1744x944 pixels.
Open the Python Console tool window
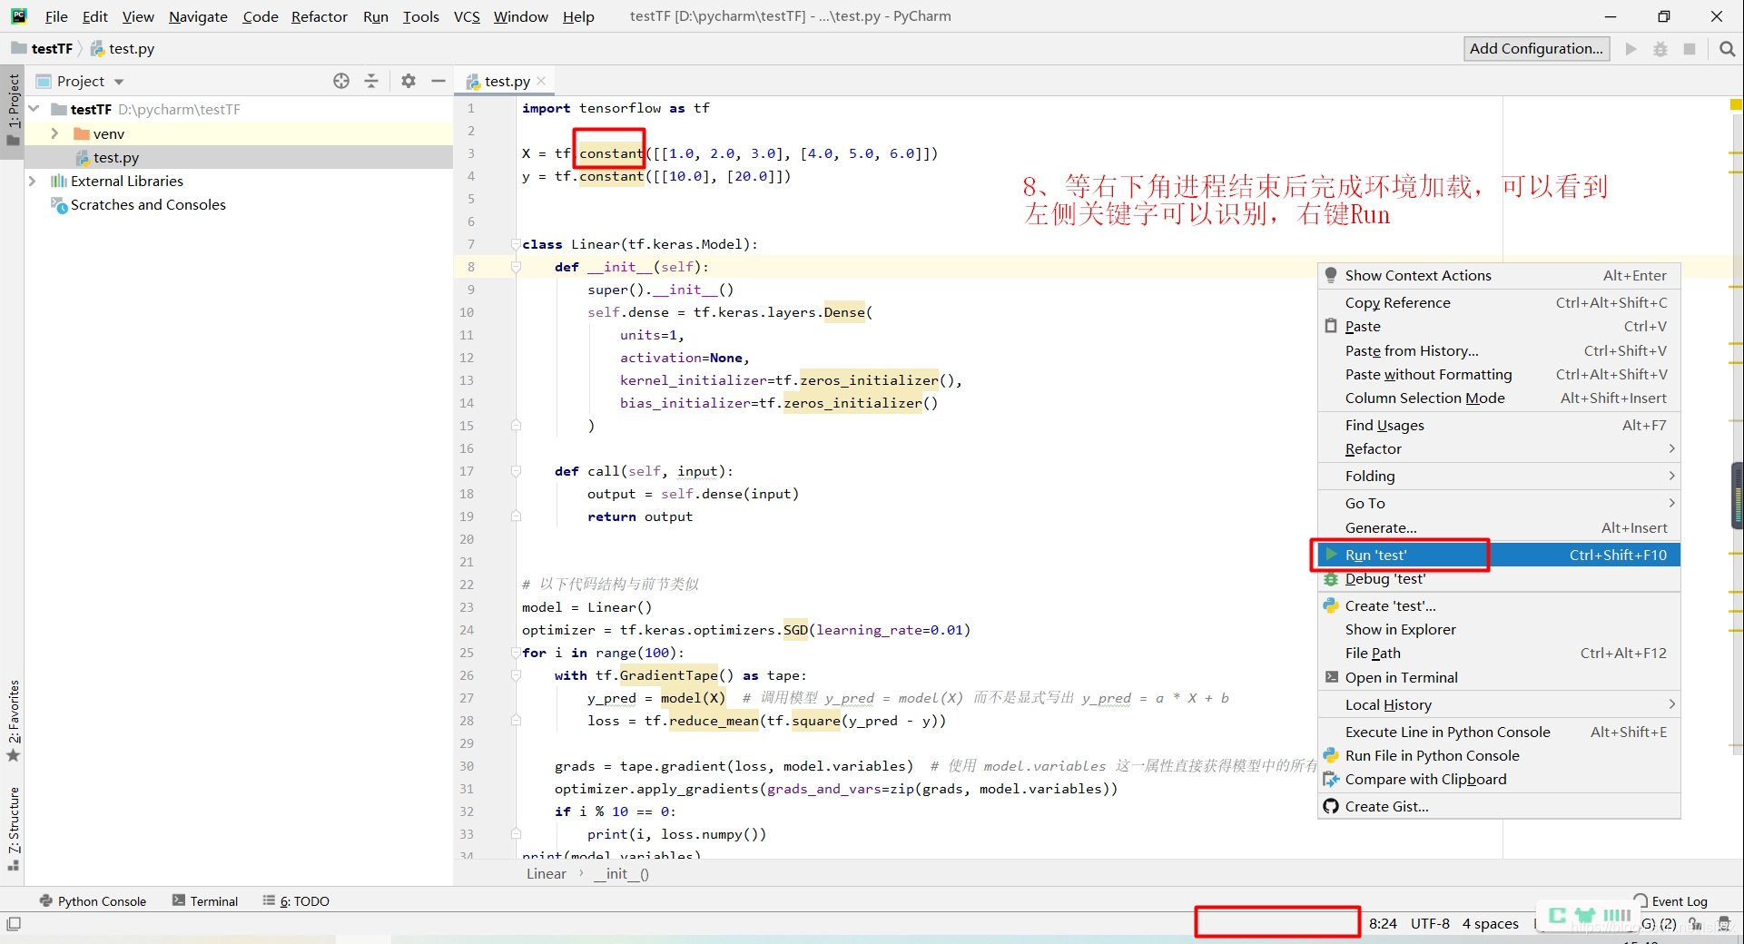[x=93, y=901]
